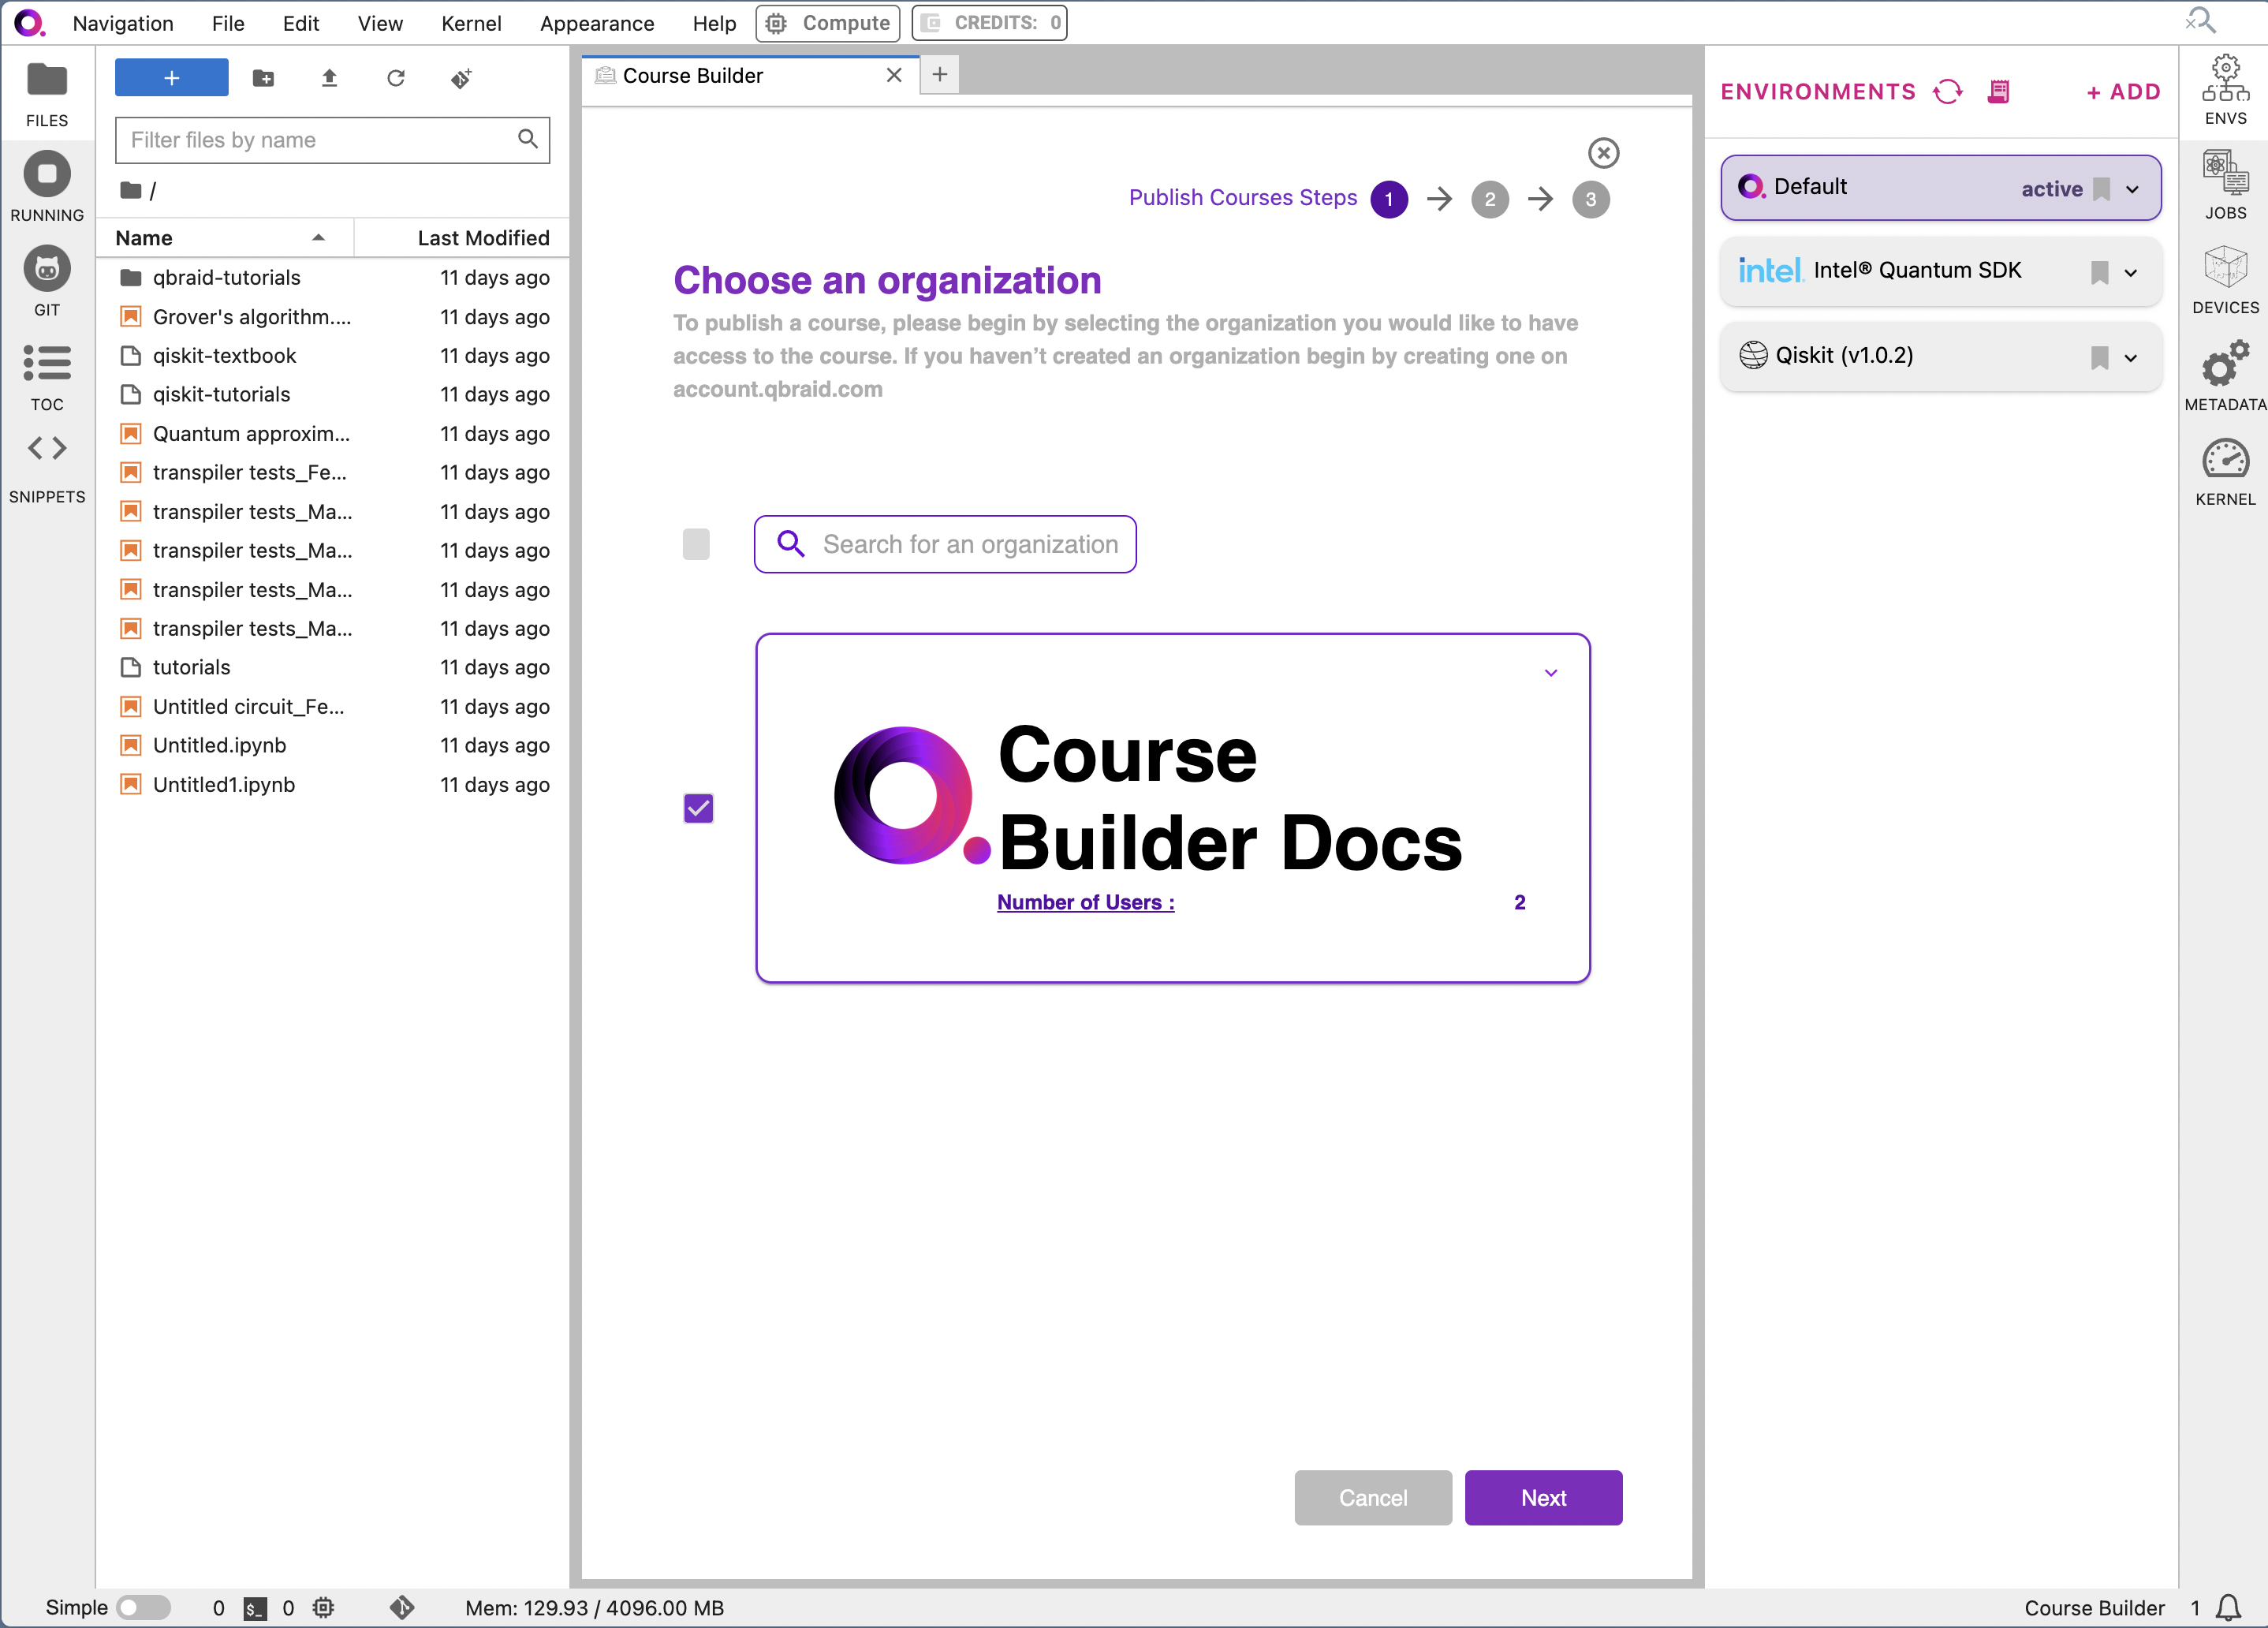This screenshot has width=2268, height=1628.
Task: Click the git clone icon in file toolbar
Action: tap(461, 78)
